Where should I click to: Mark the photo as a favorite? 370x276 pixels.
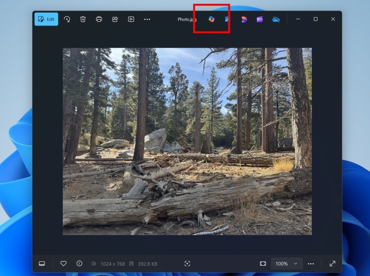pos(63,263)
